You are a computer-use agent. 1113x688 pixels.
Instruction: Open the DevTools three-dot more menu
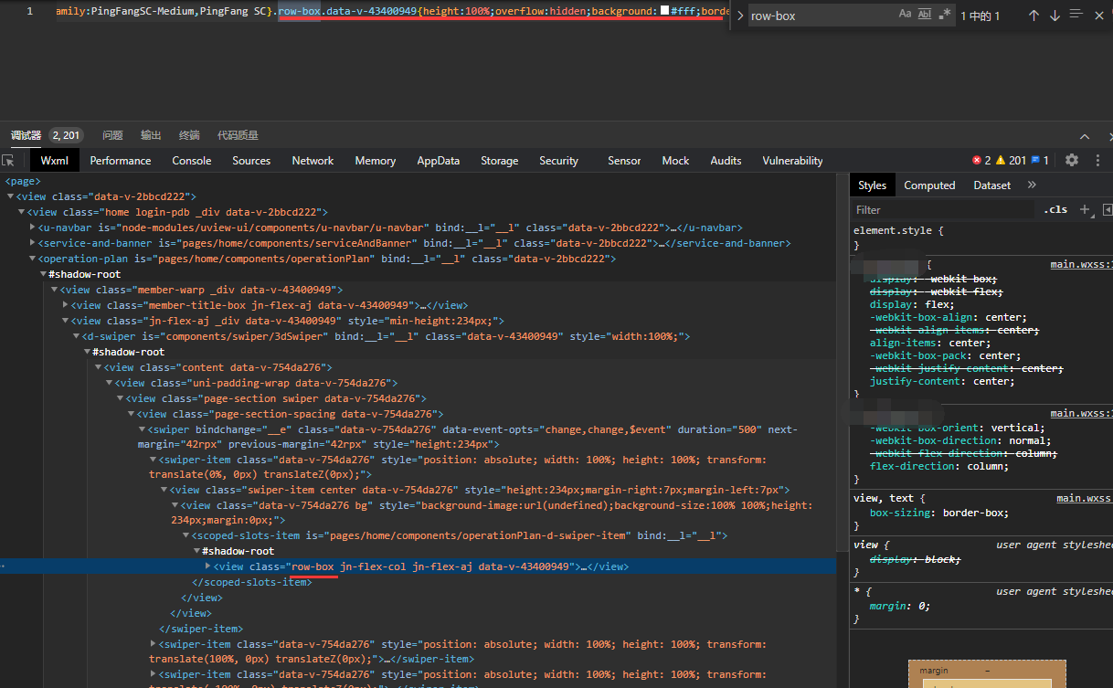(x=1097, y=160)
